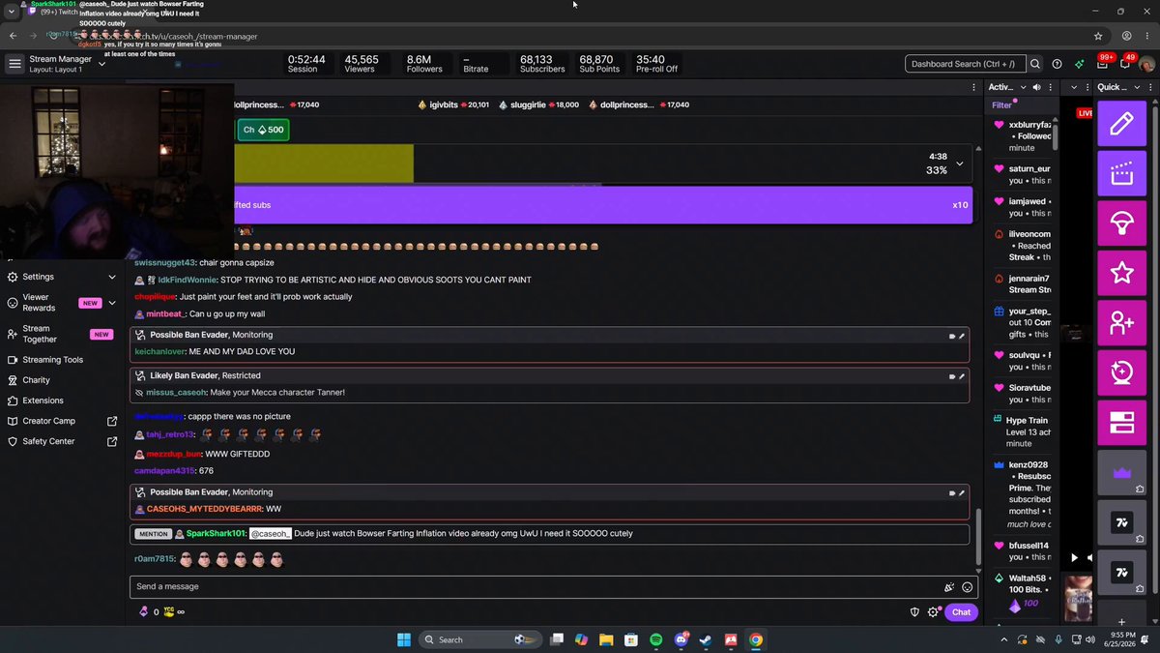Expand the Quick Actions panel chevron
This screenshot has height=653, width=1160.
tap(1135, 87)
